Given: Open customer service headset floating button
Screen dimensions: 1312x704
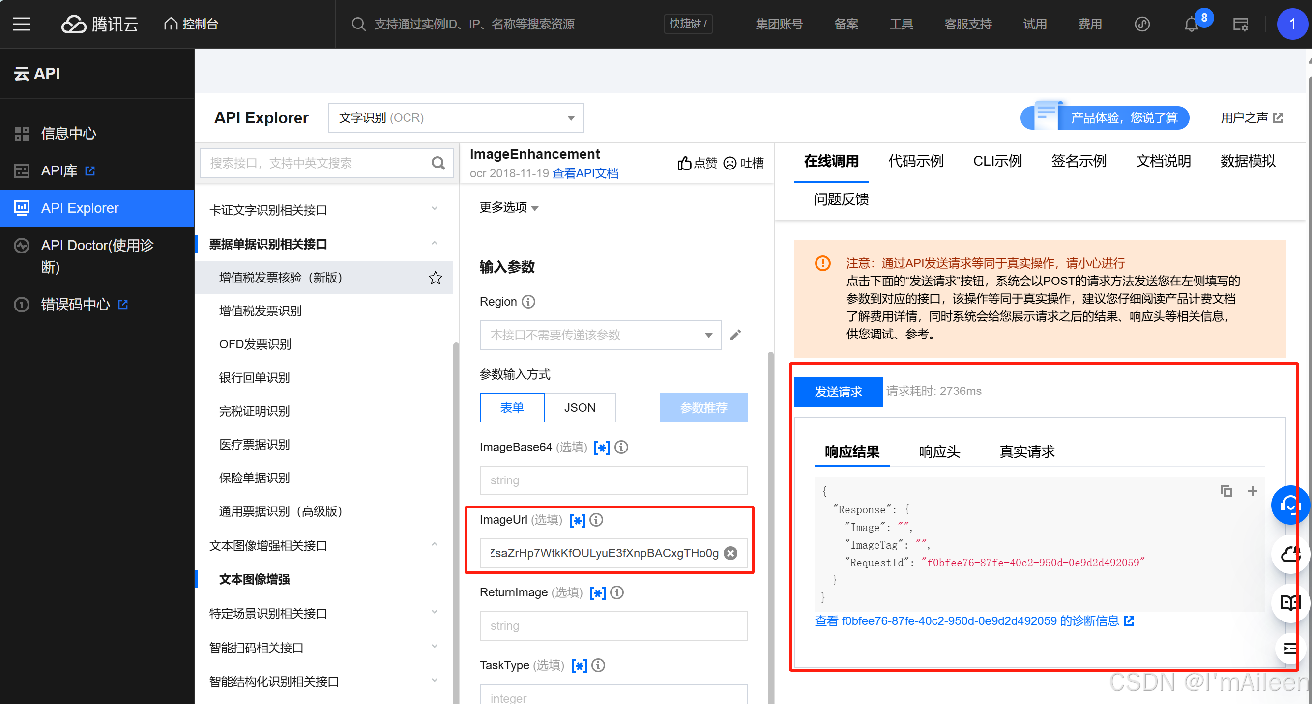Looking at the screenshot, I should pyautogui.click(x=1290, y=505).
